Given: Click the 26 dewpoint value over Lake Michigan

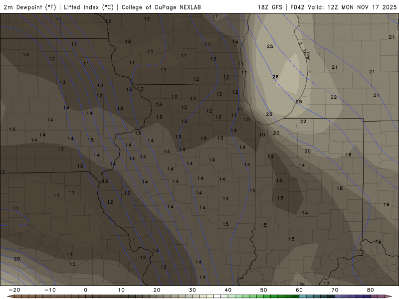Looking at the screenshot, I should pos(275,77).
